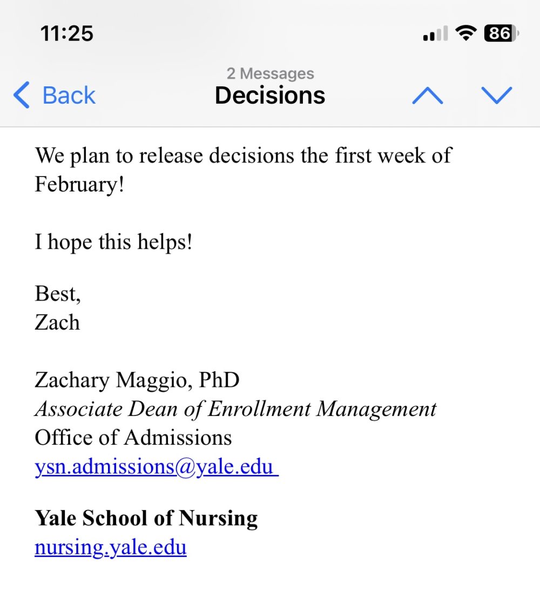Tap the Zach sign-off name
This screenshot has width=540, height=592.
pyautogui.click(x=57, y=323)
